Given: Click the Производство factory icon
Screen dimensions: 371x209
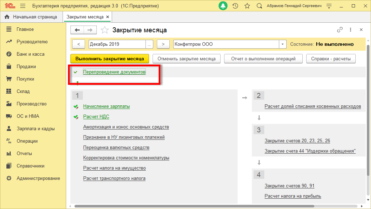Looking at the screenshot, I should tap(9, 104).
